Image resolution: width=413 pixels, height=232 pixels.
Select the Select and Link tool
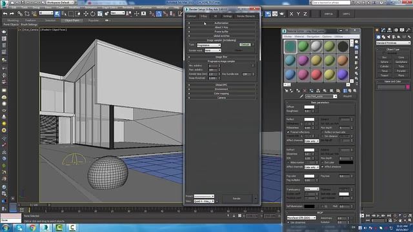[x=20, y=14]
